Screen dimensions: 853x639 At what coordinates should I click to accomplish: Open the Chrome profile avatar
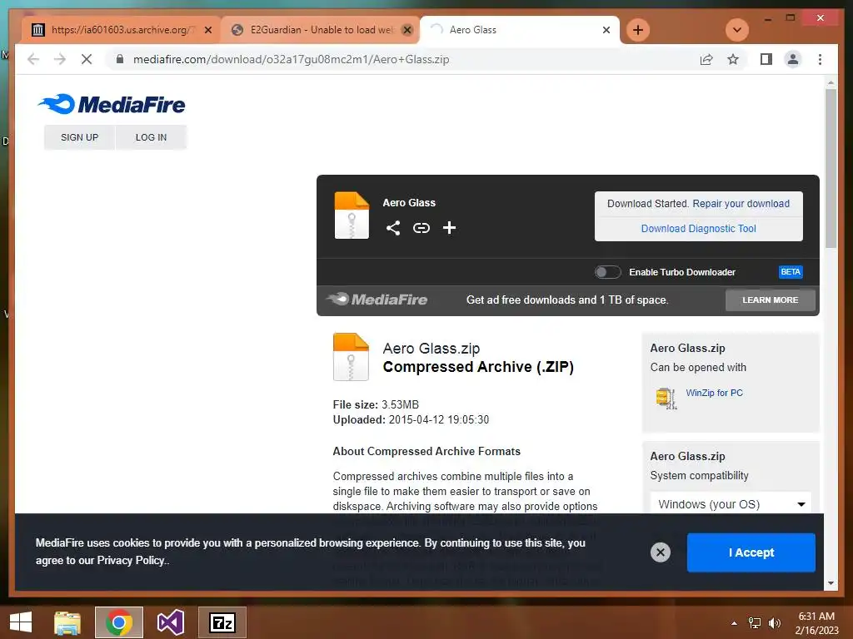pyautogui.click(x=793, y=59)
